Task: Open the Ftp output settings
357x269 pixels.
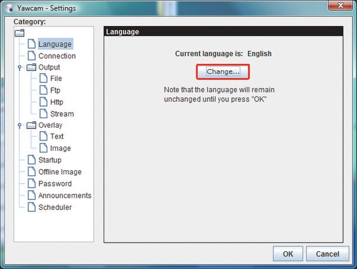Action: (55, 90)
